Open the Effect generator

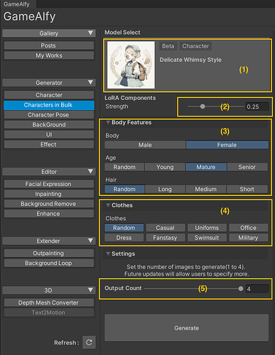click(x=49, y=144)
